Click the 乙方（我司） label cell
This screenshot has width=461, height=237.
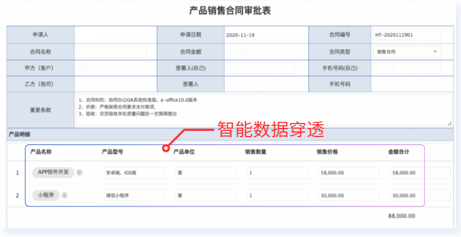coord(41,84)
